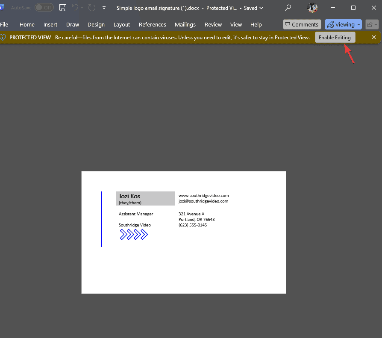Click the Share icon button
The height and width of the screenshot is (338, 382).
pyautogui.click(x=370, y=24)
